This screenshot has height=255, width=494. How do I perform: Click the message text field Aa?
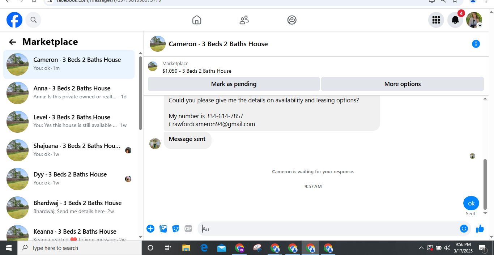click(x=328, y=229)
